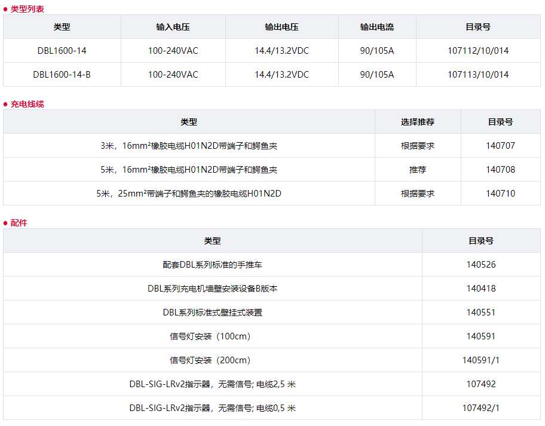The height and width of the screenshot is (426, 545).
Task: Click catalog number 107113/10/014
Action: 477,75
